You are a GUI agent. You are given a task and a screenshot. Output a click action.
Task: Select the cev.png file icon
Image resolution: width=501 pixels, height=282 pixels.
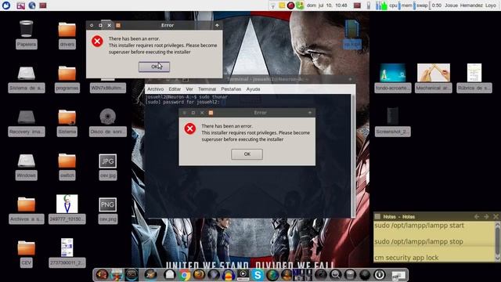[108, 204]
